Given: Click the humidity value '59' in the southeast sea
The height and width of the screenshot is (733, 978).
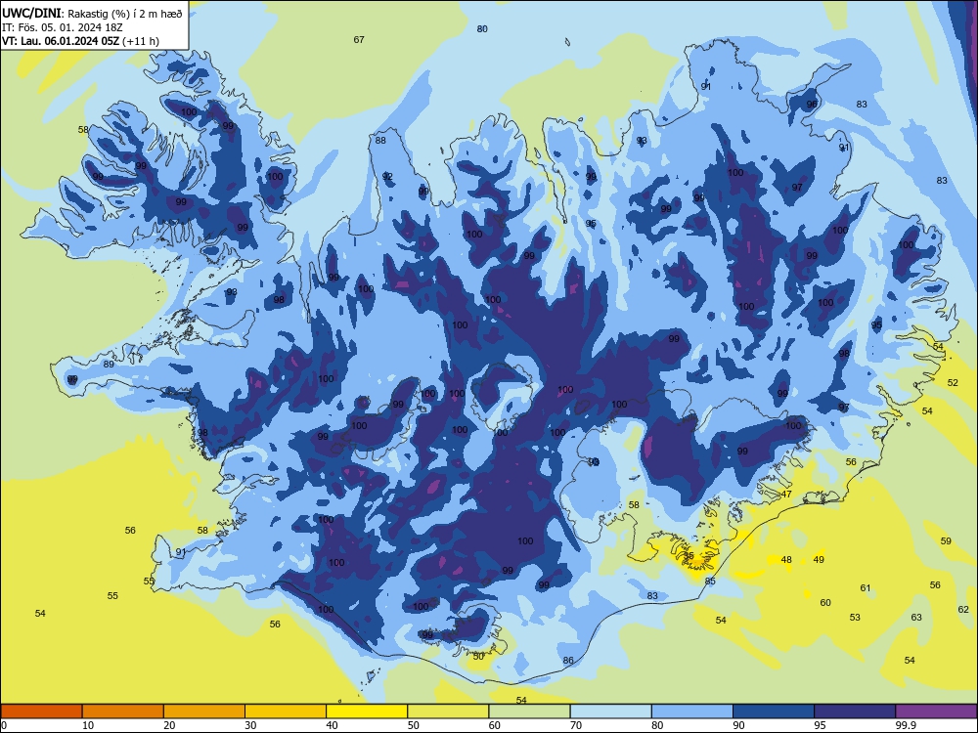Looking at the screenshot, I should click(946, 540).
